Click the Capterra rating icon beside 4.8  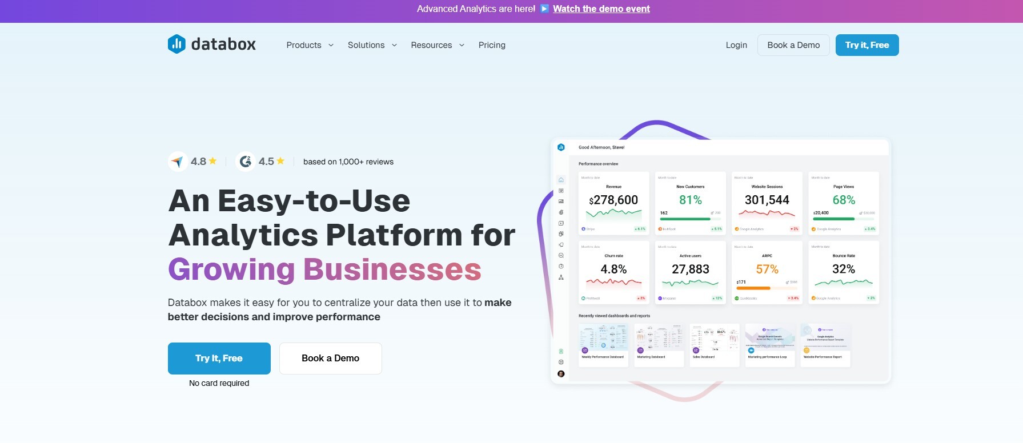(x=178, y=162)
